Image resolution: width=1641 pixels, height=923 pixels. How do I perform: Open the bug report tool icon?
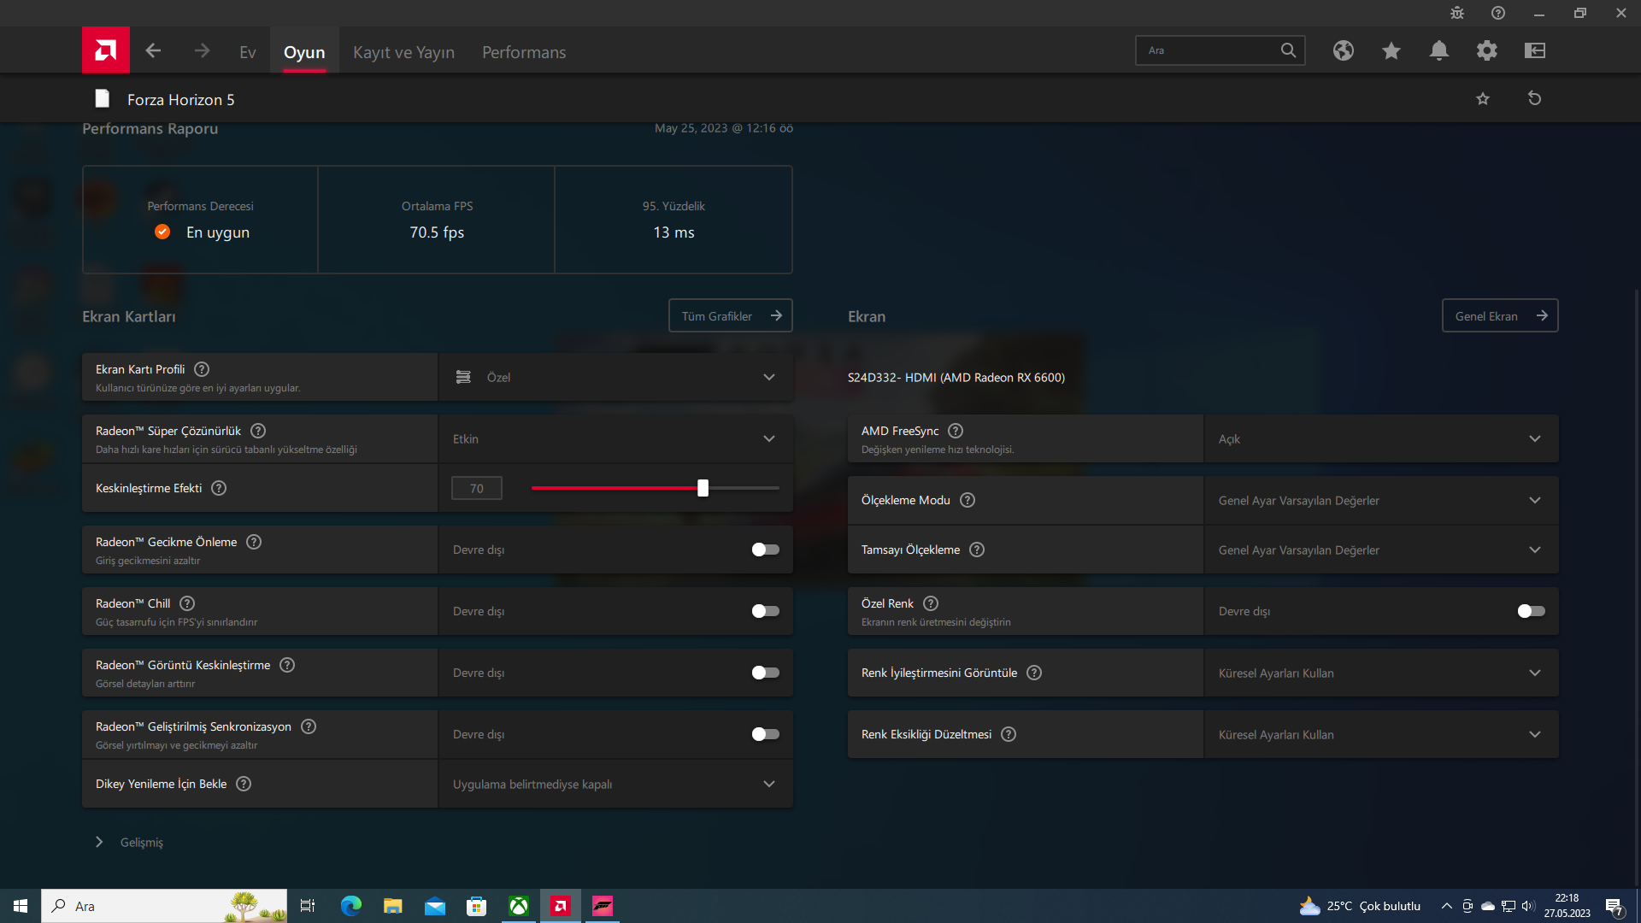point(1456,14)
